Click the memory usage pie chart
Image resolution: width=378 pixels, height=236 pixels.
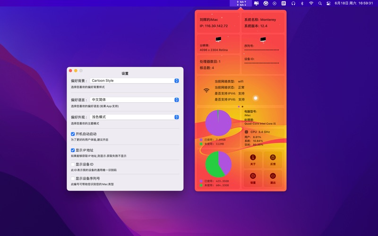click(x=218, y=123)
